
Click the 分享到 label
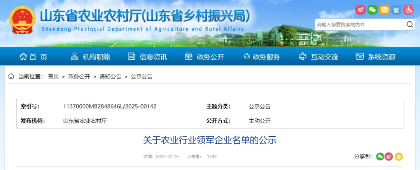[364, 157]
